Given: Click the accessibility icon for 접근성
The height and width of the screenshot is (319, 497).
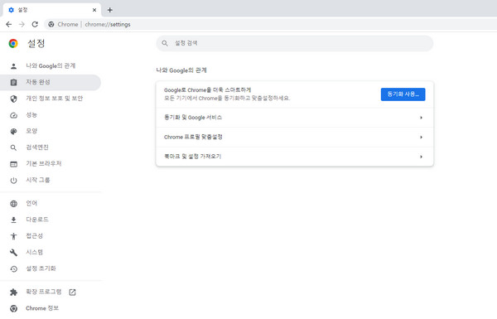Looking at the screenshot, I should coord(13,236).
